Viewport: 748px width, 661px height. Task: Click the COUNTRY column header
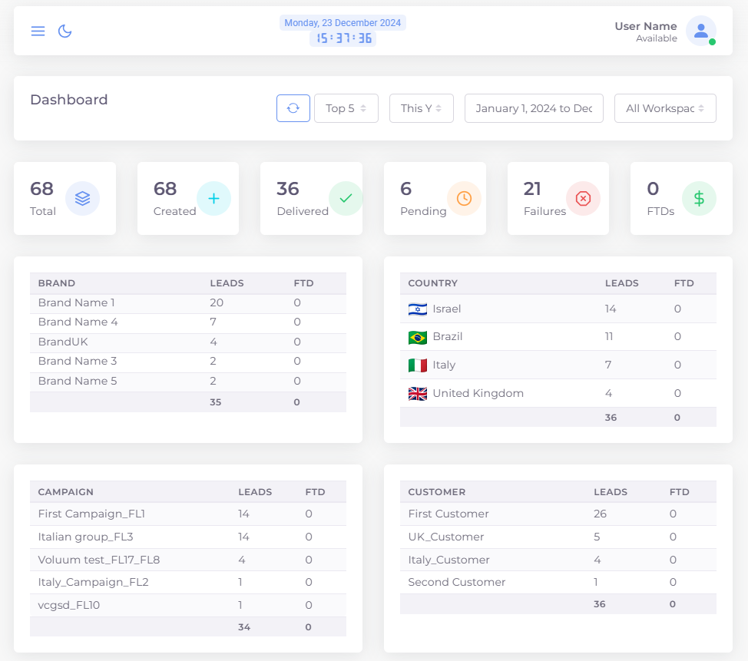432,283
